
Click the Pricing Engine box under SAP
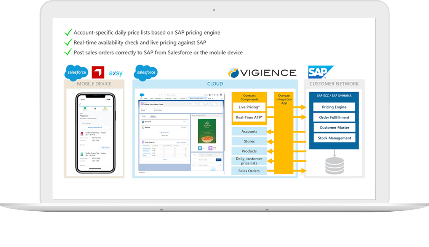pos(334,107)
